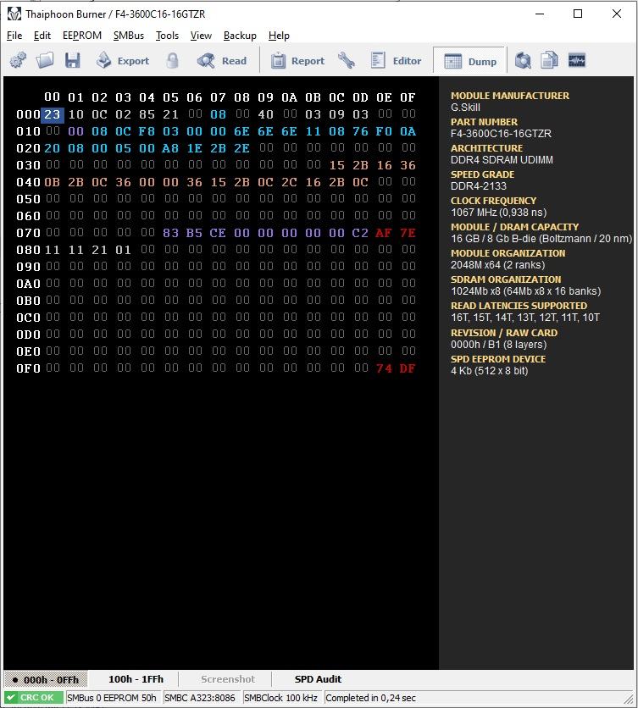This screenshot has width=638, height=708.
Task: Maximize the Thaiphoon Burner window
Action: 578,14
